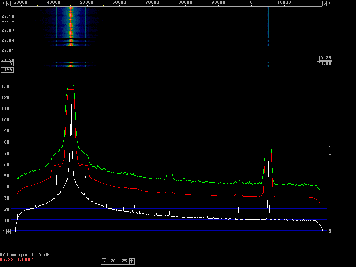The image size is (356, 267).
Task: Click the 0.25 waterfall parameter box
Action: pos(326,58)
